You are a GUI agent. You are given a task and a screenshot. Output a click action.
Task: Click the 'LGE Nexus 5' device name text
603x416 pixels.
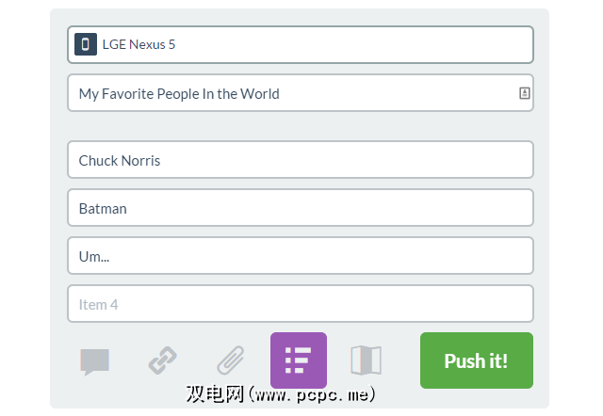pyautogui.click(x=139, y=44)
